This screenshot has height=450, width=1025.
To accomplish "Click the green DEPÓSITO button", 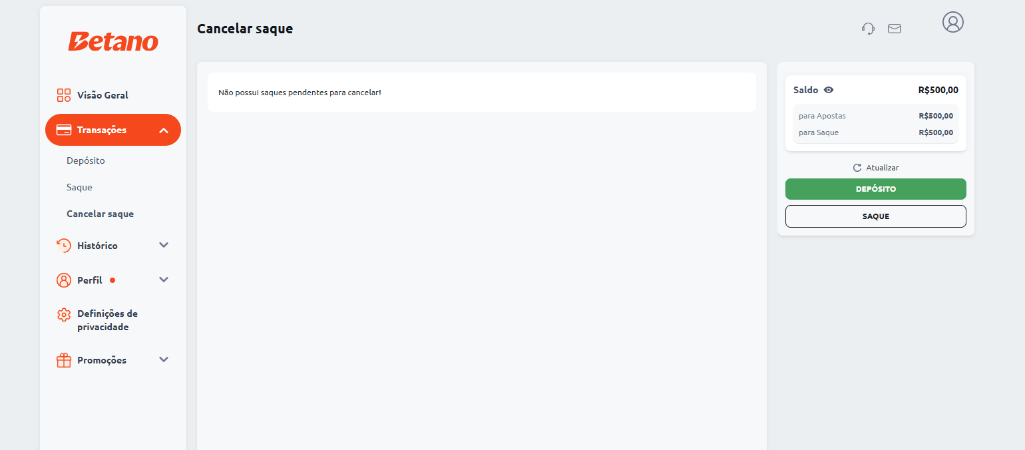I will click(876, 189).
